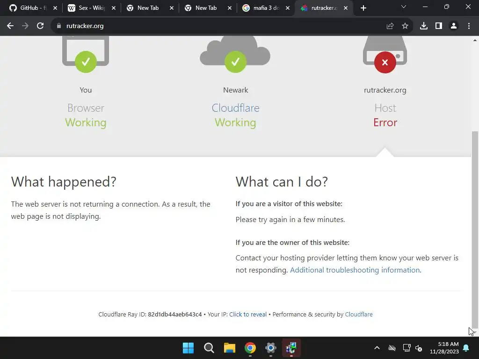Click the red 'Error' host status text
Screen dimensions: 479x359
[x=385, y=123]
